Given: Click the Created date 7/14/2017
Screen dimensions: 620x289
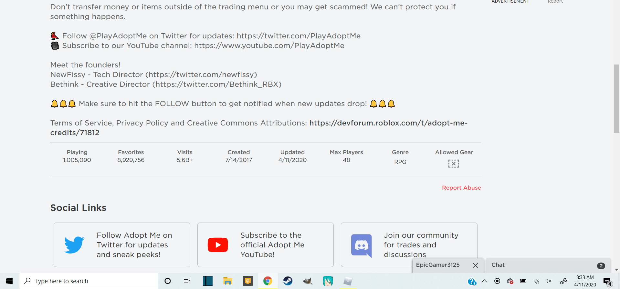Looking at the screenshot, I should 239,160.
